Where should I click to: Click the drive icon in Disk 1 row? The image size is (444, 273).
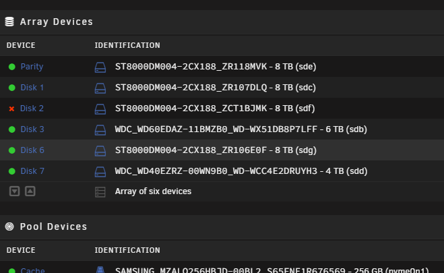pos(100,88)
